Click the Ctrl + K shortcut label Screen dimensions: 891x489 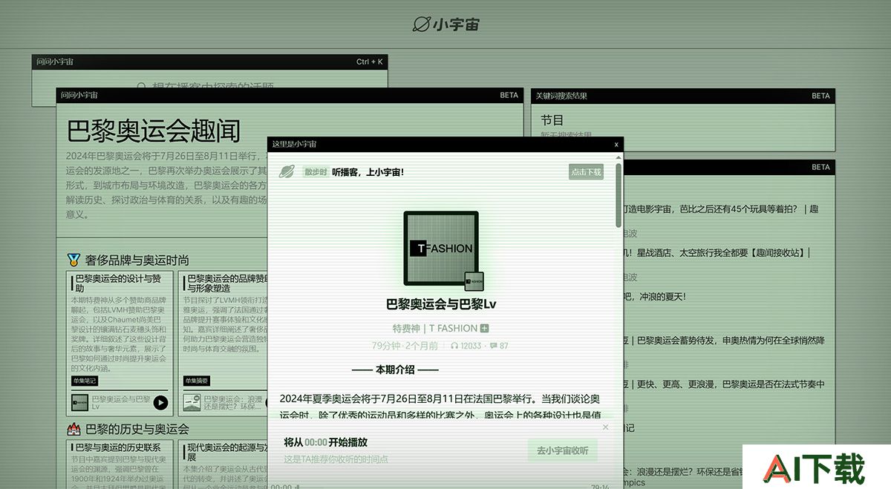[370, 62]
